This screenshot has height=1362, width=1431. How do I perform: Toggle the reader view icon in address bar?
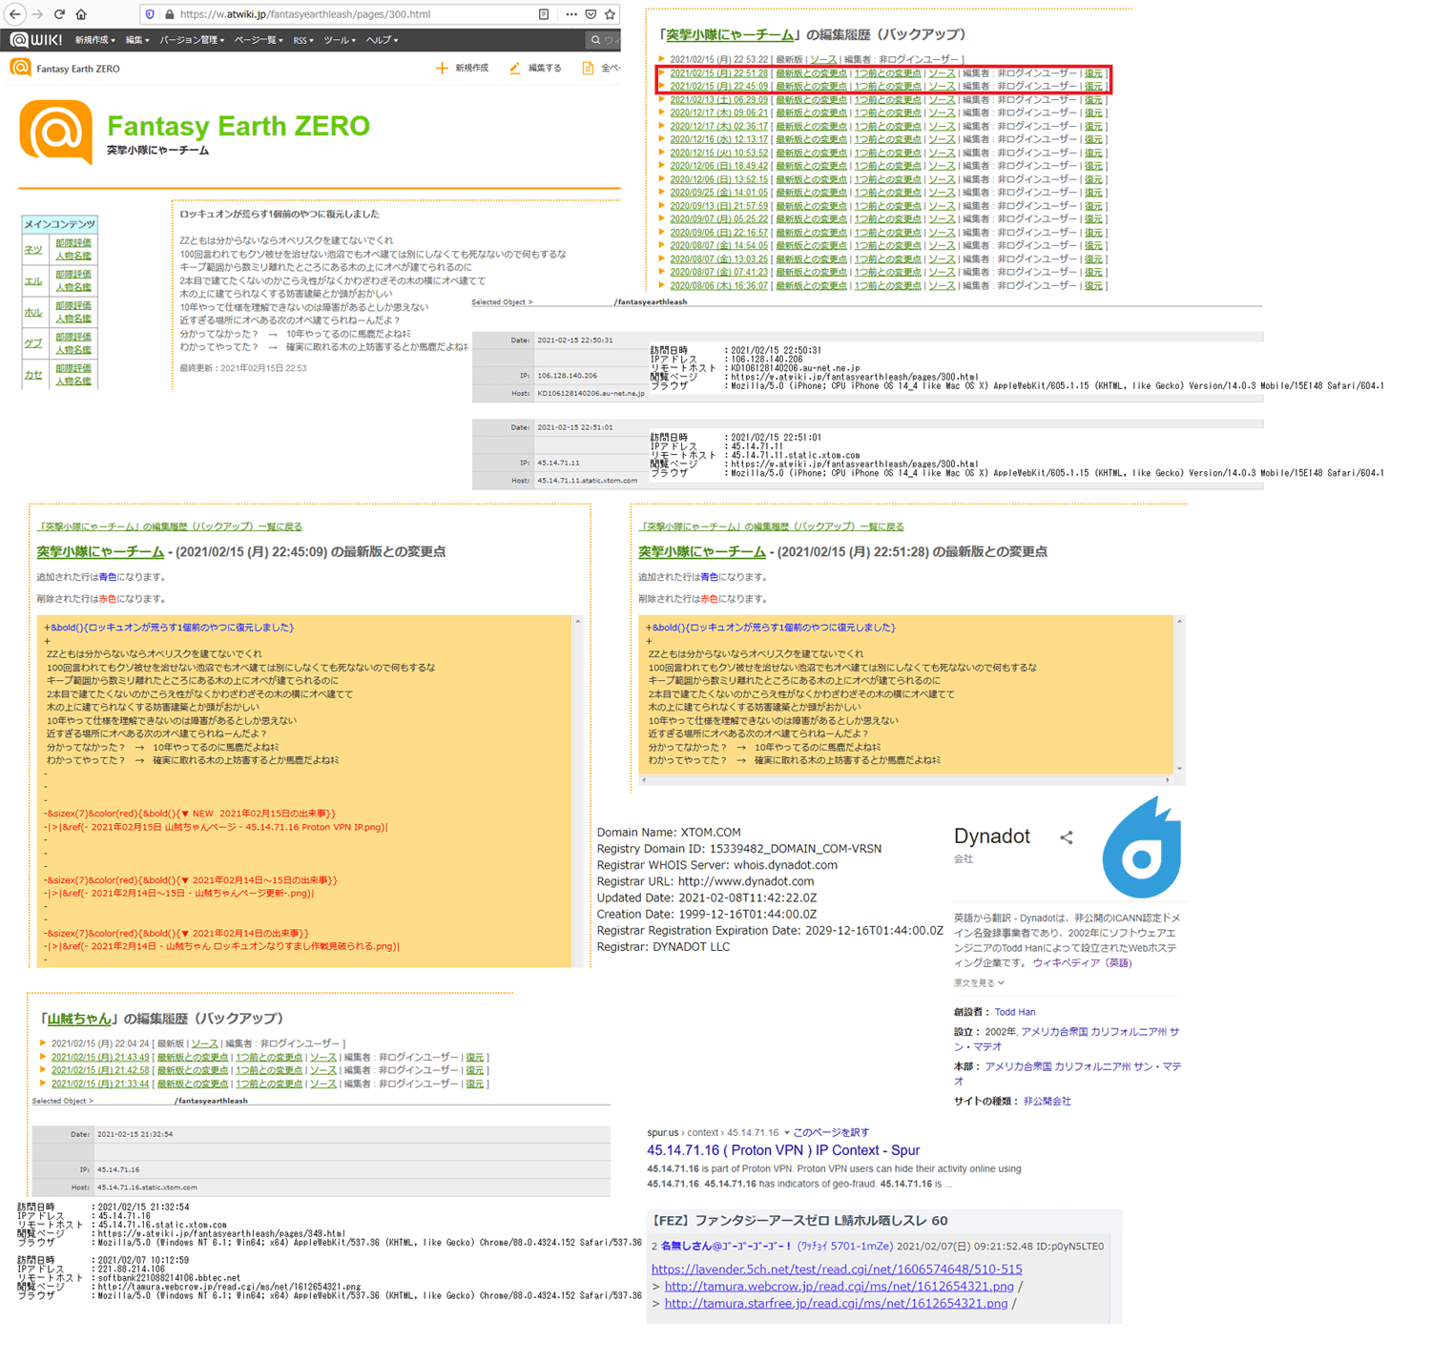coord(544,14)
